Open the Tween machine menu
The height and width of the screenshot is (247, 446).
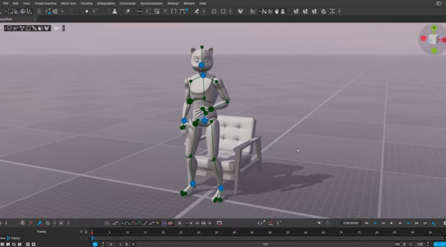click(x=45, y=3)
